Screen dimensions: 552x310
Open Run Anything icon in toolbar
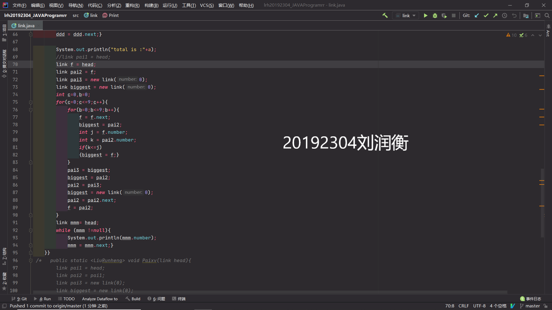[x=538, y=15]
